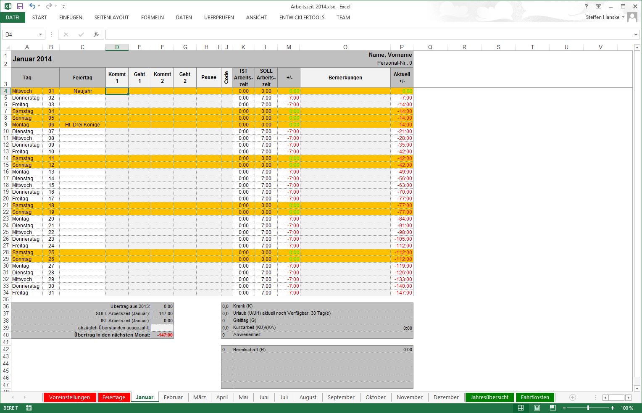Click the Undo icon
The image size is (642, 413).
click(32, 6)
